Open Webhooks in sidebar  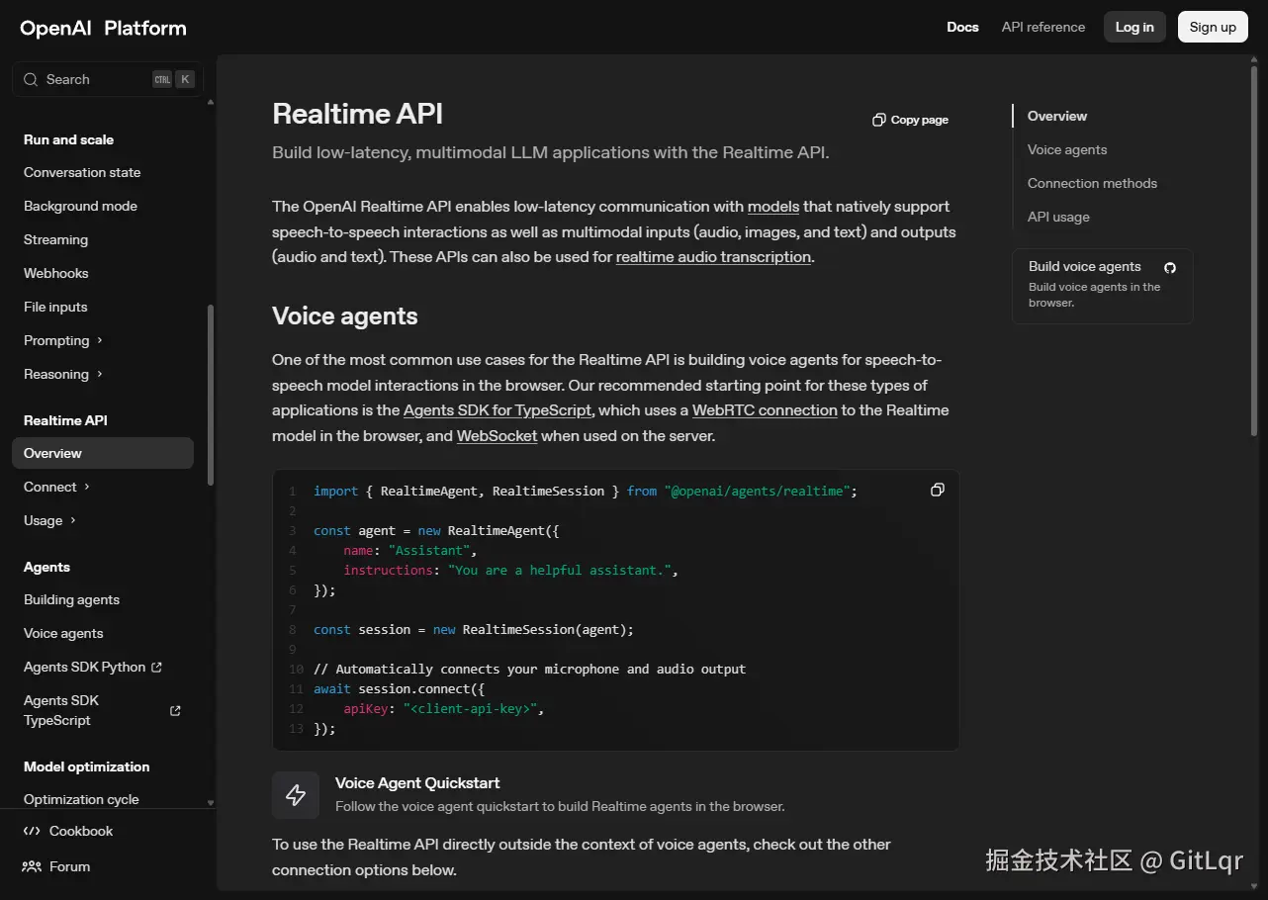(x=55, y=273)
